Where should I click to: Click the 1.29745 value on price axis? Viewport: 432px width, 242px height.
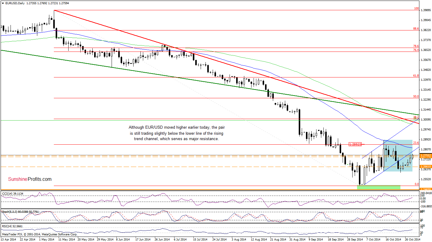(426, 129)
